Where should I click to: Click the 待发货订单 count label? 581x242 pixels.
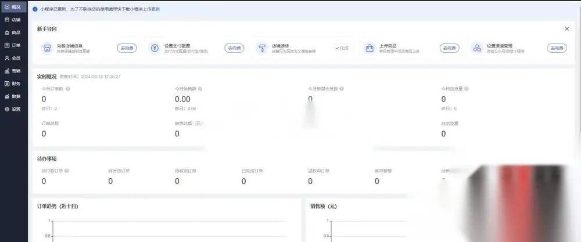119,171
